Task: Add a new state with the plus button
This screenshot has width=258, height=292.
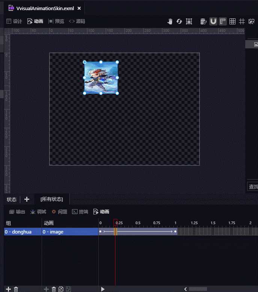Action: click(27, 199)
